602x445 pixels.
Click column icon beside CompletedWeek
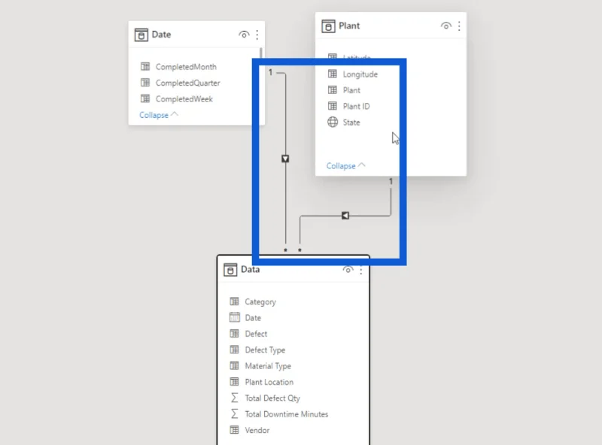pyautogui.click(x=145, y=98)
